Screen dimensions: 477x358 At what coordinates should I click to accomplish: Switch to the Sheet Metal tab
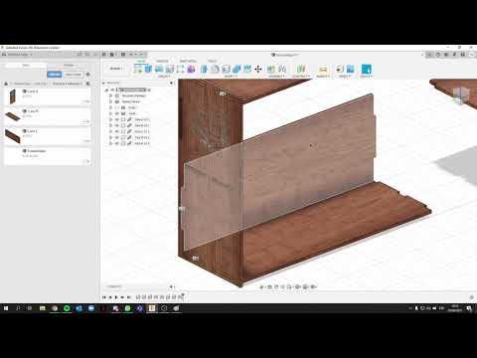[188, 61]
